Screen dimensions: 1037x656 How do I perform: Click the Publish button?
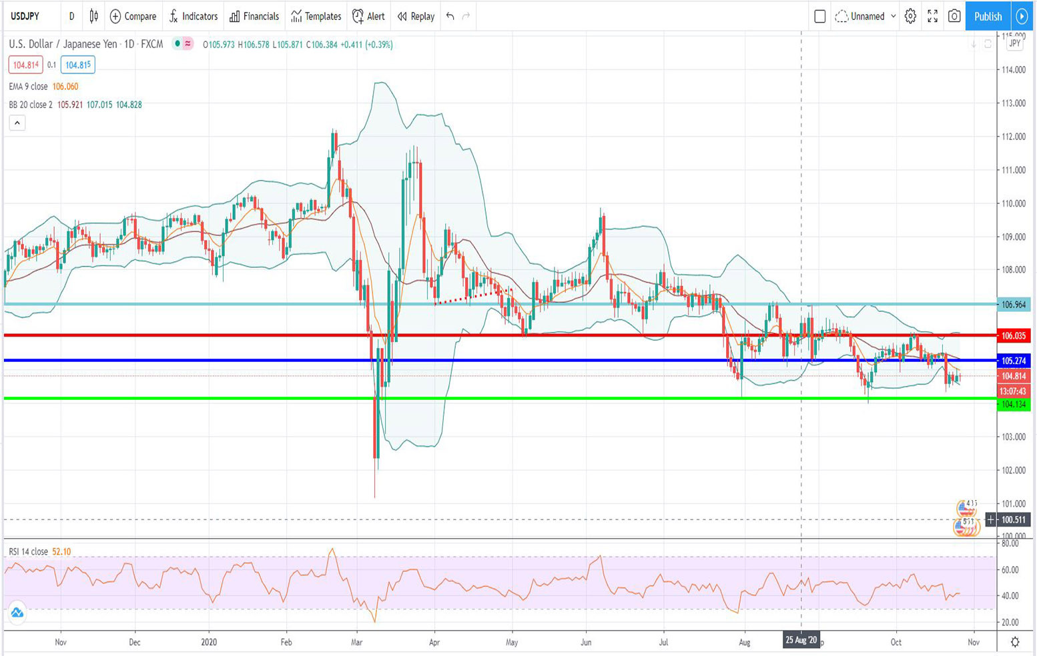tap(988, 16)
